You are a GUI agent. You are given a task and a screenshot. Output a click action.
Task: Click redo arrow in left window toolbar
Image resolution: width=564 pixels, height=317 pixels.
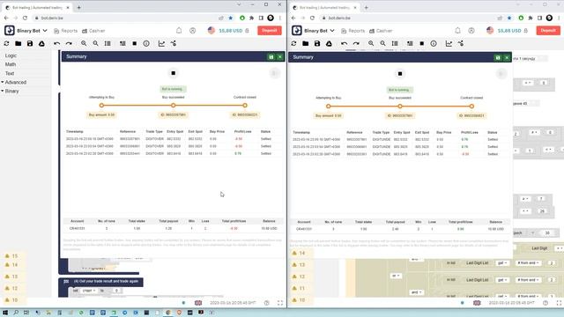click(x=69, y=43)
